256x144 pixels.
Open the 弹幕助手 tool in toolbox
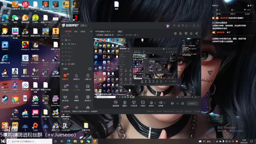point(65,77)
